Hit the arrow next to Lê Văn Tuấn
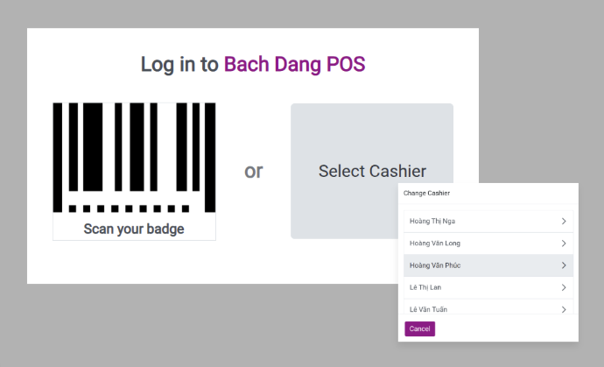This screenshot has height=367, width=604. tap(564, 308)
